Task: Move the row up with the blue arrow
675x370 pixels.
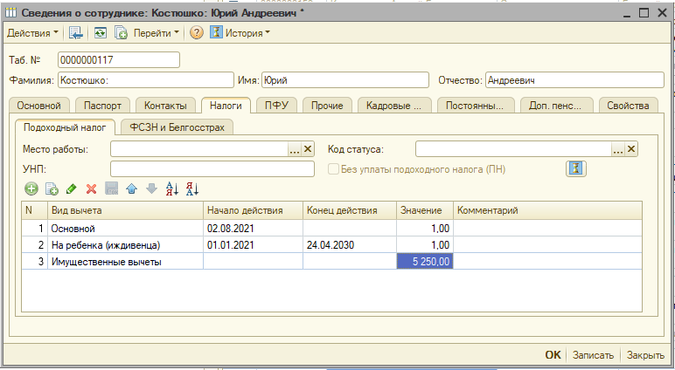Action: [131, 188]
